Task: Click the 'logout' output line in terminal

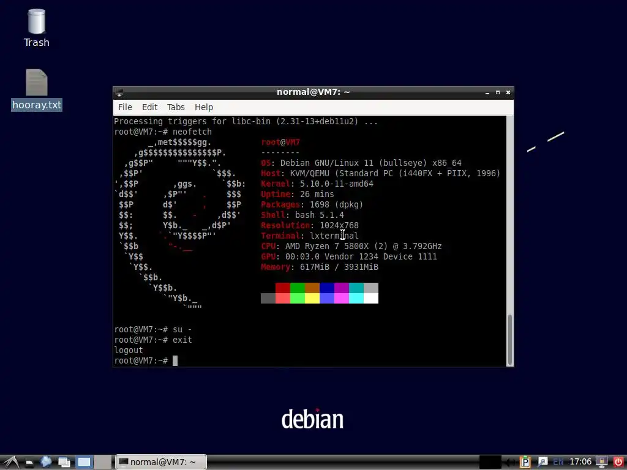Action: point(129,350)
